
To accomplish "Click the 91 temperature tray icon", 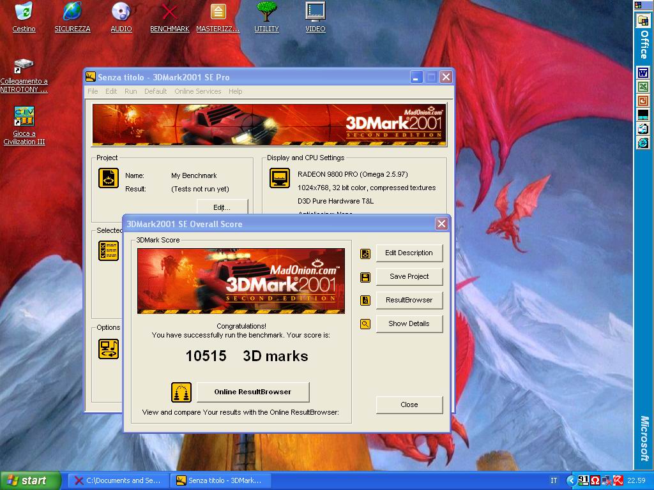I will tap(584, 480).
